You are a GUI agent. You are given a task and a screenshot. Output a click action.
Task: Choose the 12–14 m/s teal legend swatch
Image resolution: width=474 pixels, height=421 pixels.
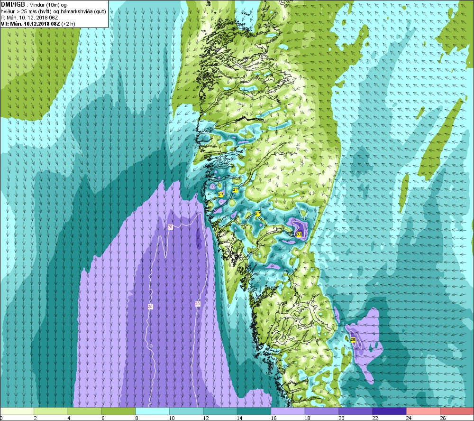[220, 411]
